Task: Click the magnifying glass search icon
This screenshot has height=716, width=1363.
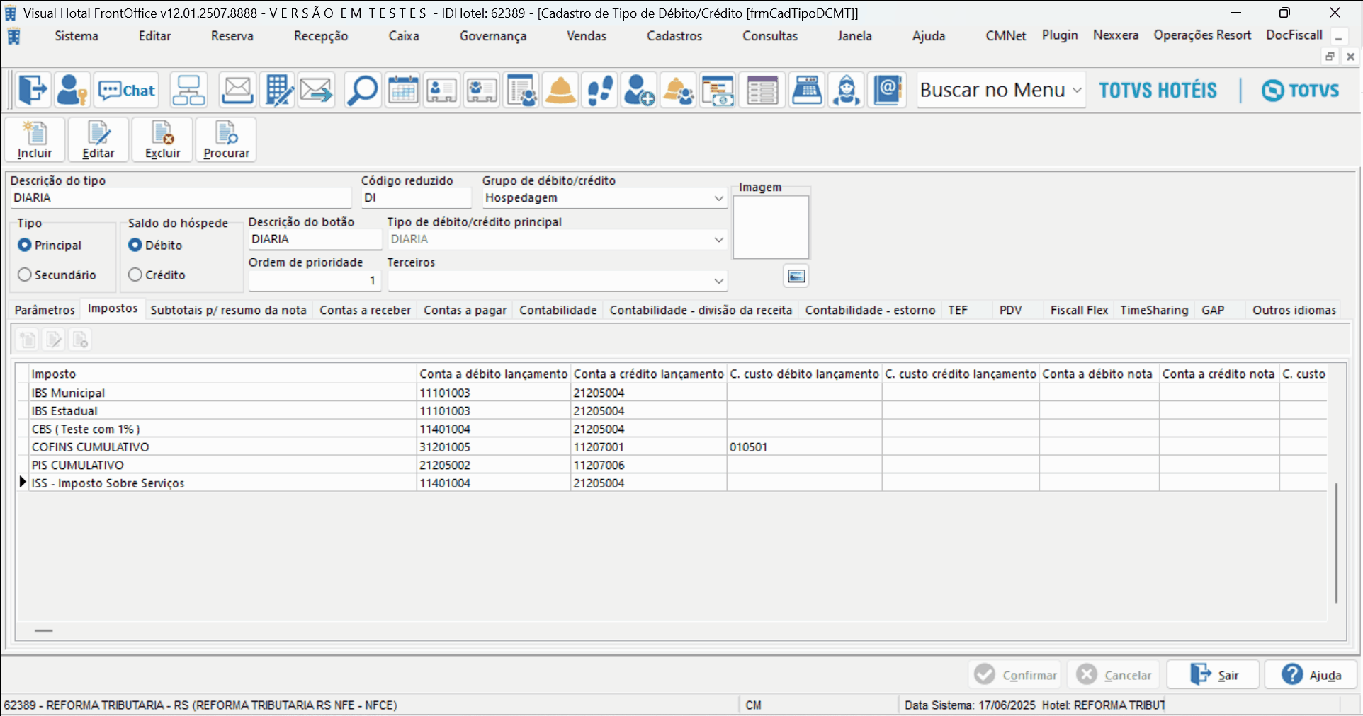Action: pos(362,91)
